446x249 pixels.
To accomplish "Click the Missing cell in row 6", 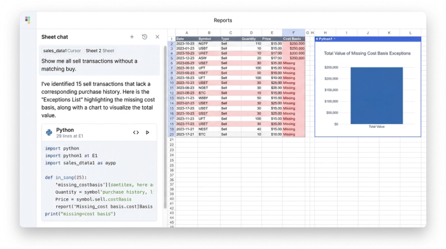I will 294,63.
